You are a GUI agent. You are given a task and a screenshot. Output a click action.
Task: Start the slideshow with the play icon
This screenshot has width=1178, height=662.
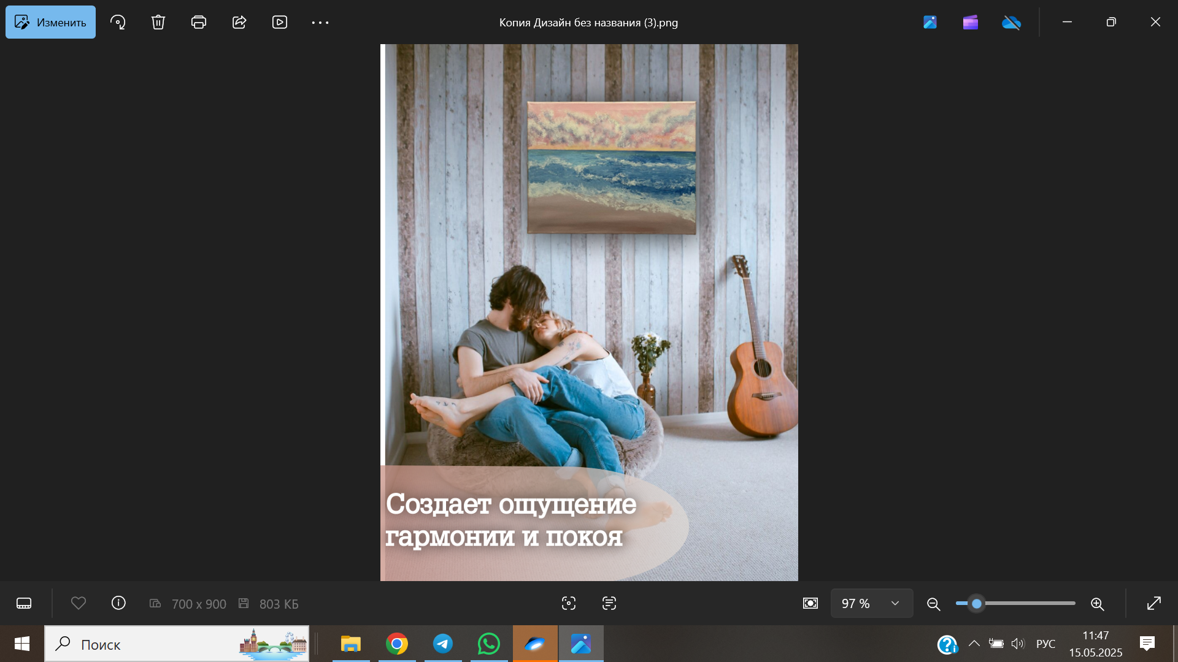pos(280,22)
